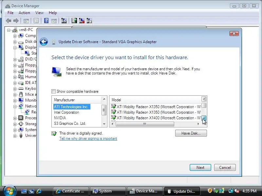Viewport: 262px width, 196px height.
Task: Open the Help menu
Action: (x=53, y=13)
